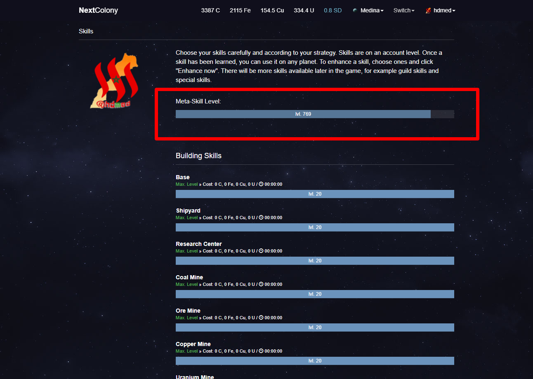Image resolution: width=533 pixels, height=379 pixels.
Task: Click the 334.4 U uranium resource counter
Action: (304, 10)
